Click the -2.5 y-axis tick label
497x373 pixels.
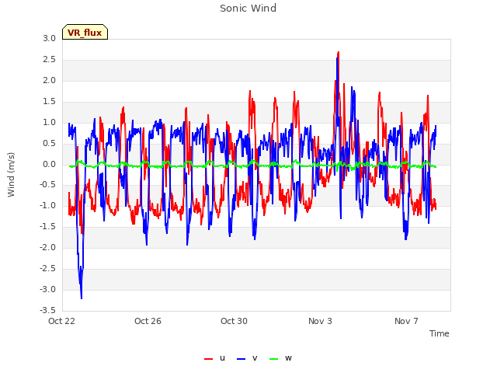[x=48, y=269]
